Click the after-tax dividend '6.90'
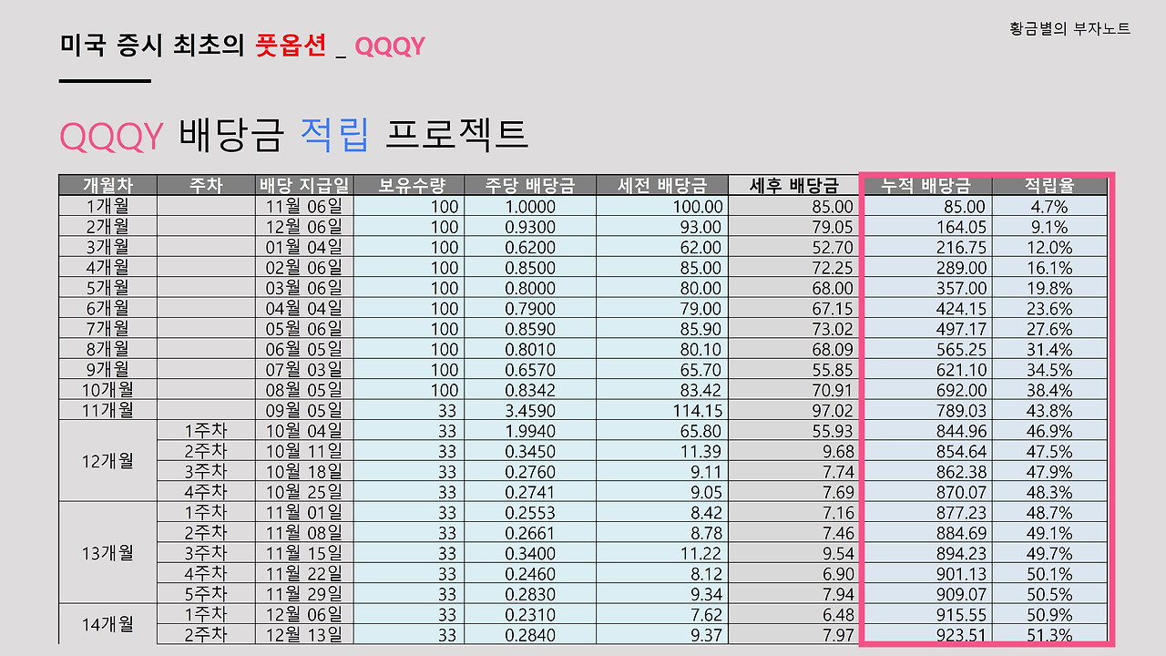 point(837,574)
